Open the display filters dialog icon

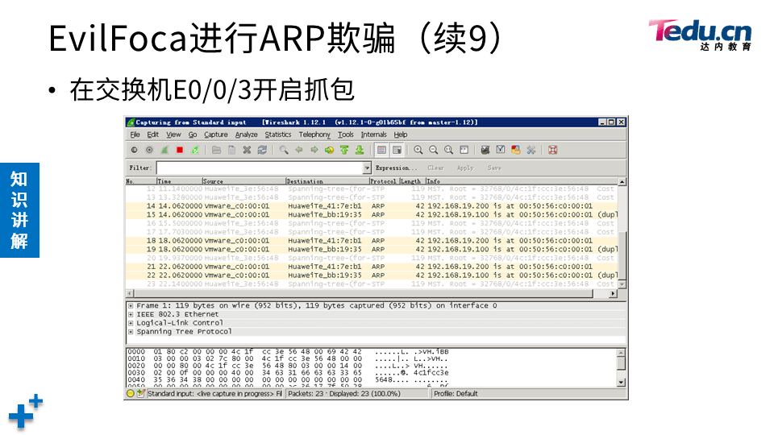[x=501, y=150]
